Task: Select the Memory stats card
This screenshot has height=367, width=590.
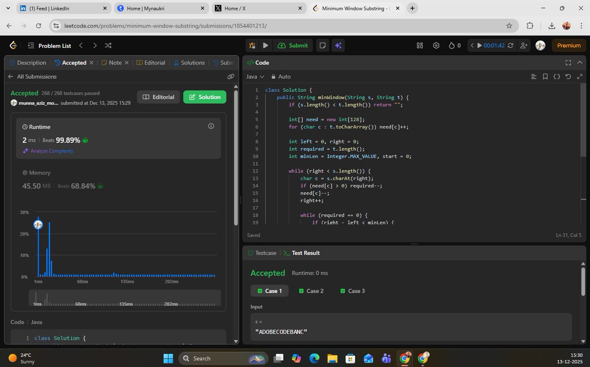Action: pos(118,180)
